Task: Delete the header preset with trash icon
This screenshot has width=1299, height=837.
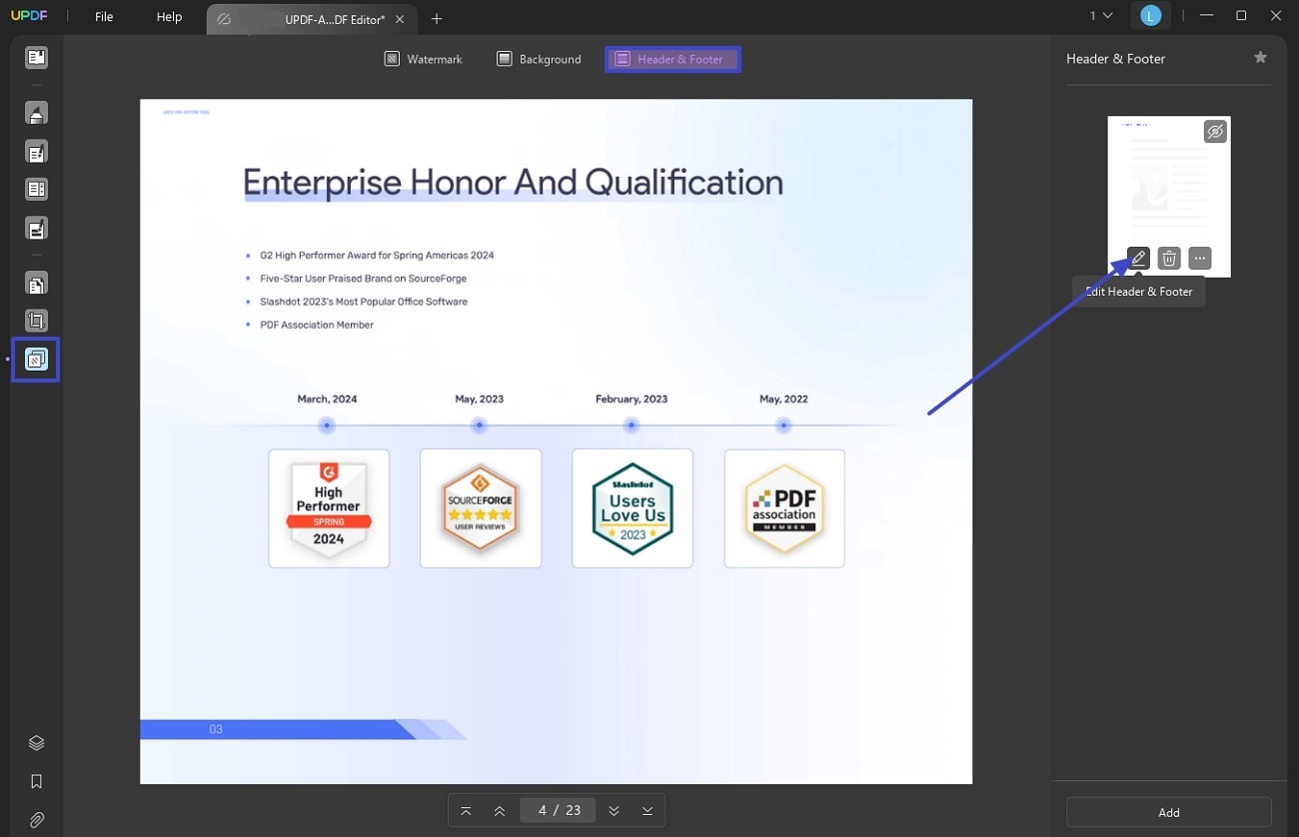Action: 1168,258
